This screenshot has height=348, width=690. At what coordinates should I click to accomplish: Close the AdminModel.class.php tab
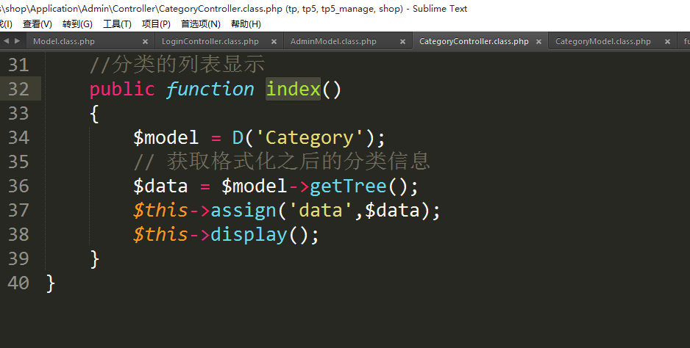point(402,42)
